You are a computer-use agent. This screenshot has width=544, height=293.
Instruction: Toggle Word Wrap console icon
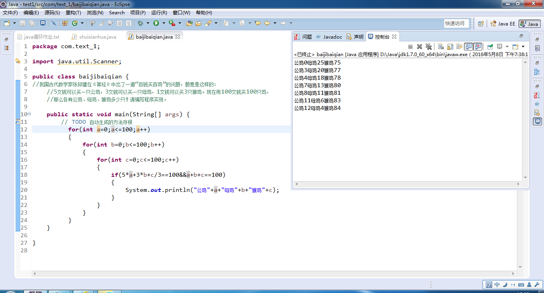(x=459, y=47)
